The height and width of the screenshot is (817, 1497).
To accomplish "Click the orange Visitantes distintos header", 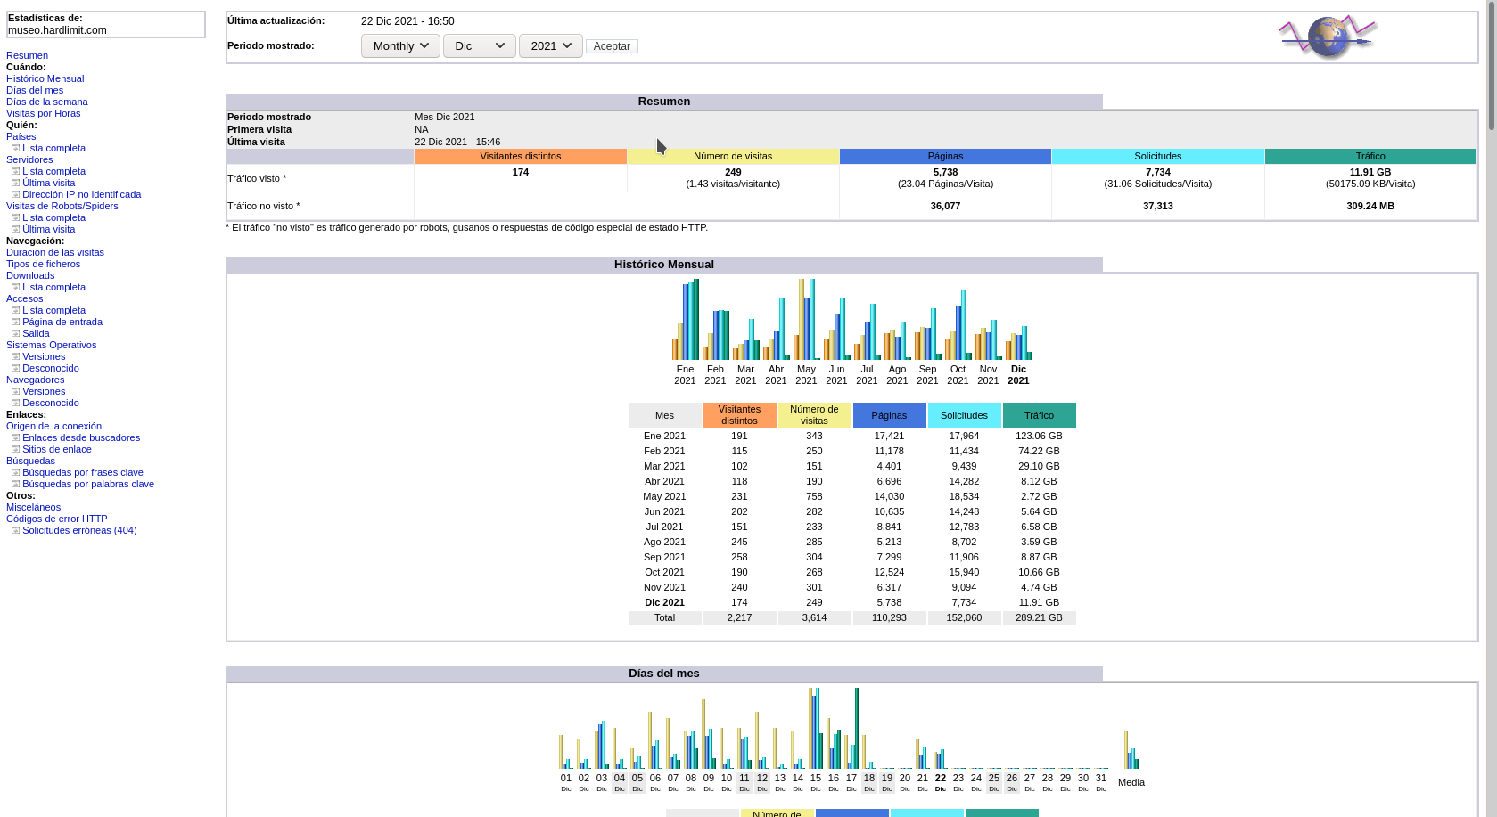I will (x=520, y=156).
